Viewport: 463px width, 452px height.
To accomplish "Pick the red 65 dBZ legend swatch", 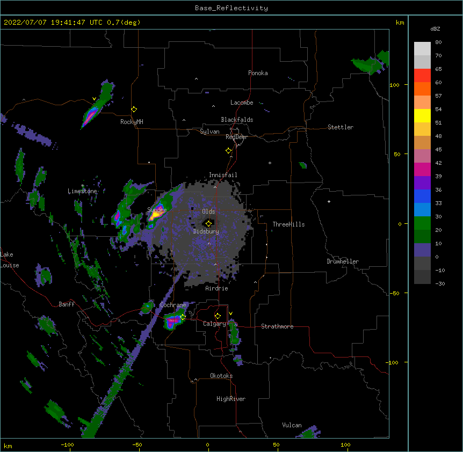I will pyautogui.click(x=422, y=76).
